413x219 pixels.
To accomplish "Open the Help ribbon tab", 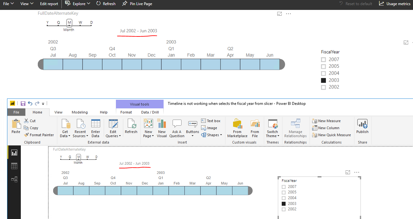I will (x=104, y=112).
